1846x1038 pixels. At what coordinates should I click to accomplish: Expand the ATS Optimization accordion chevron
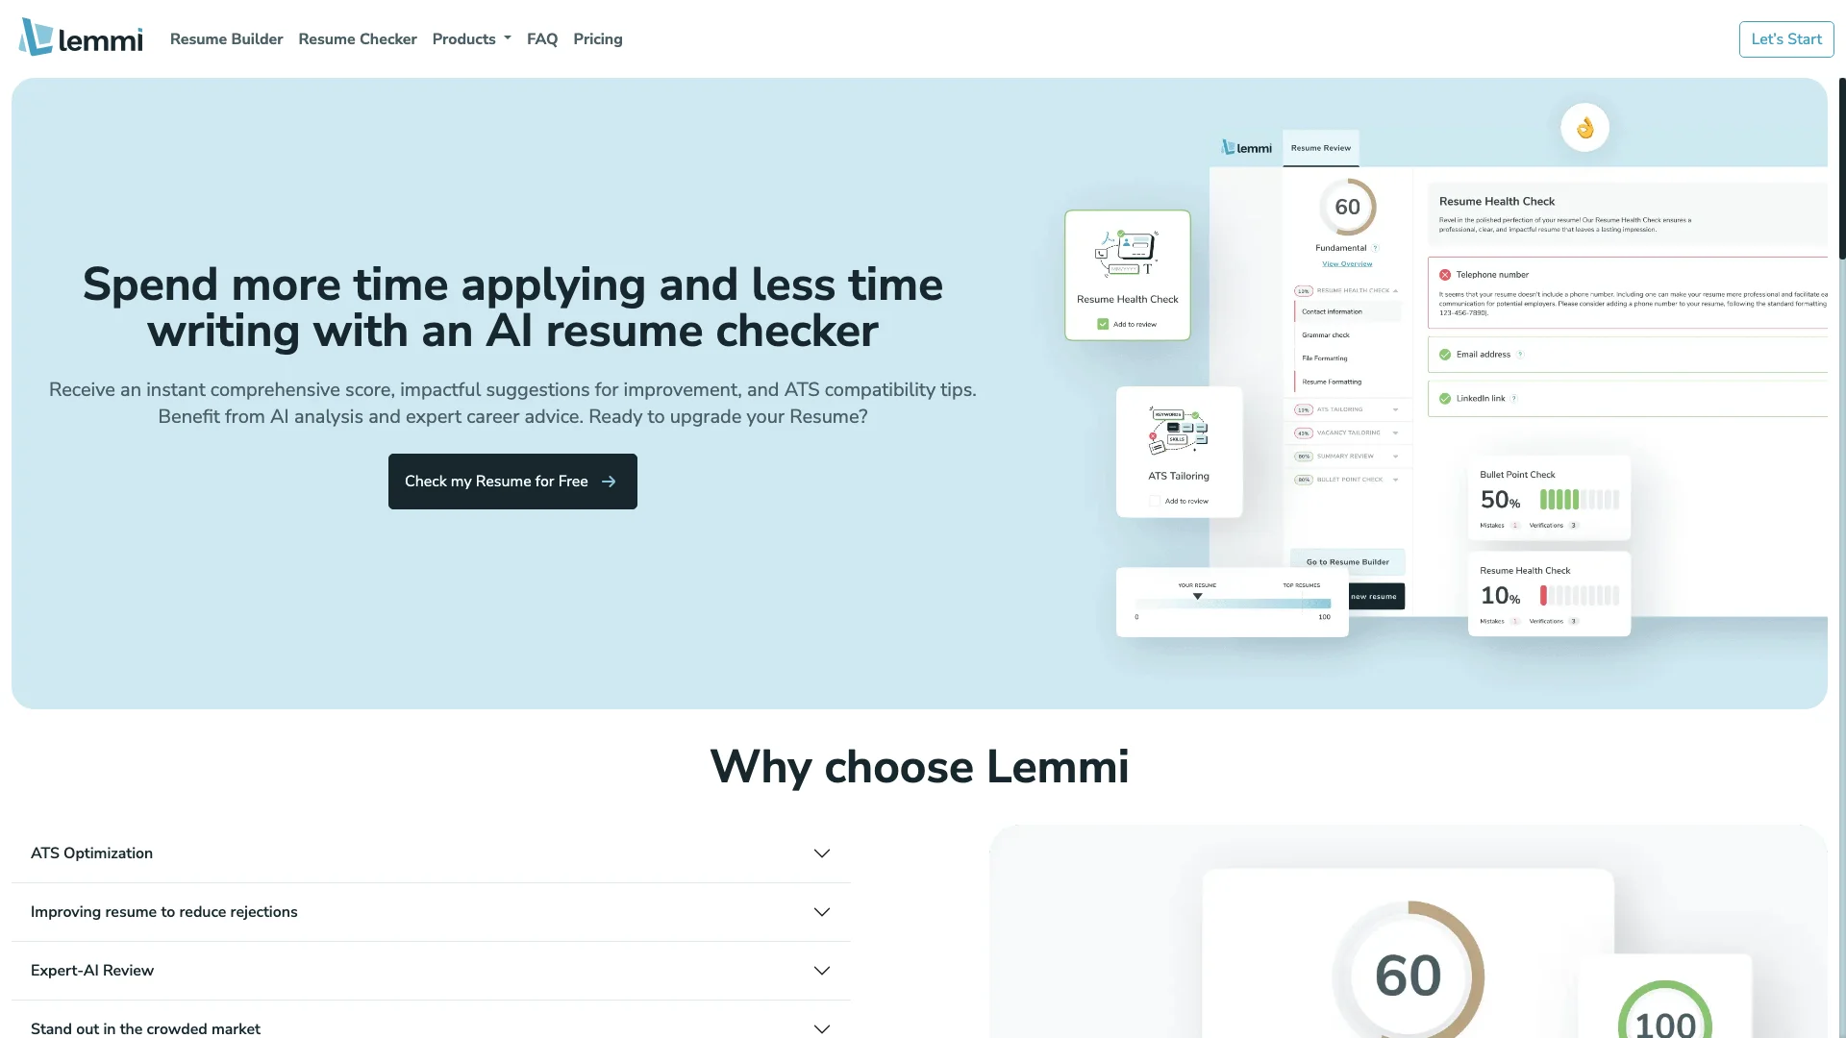822,853
